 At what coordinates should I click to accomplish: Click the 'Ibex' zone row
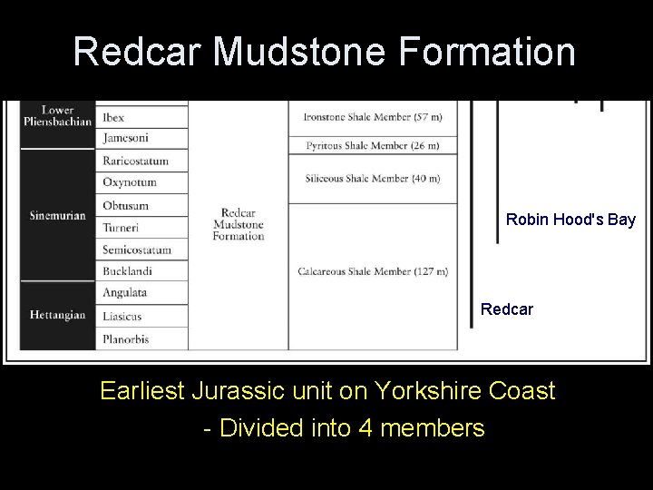141,117
